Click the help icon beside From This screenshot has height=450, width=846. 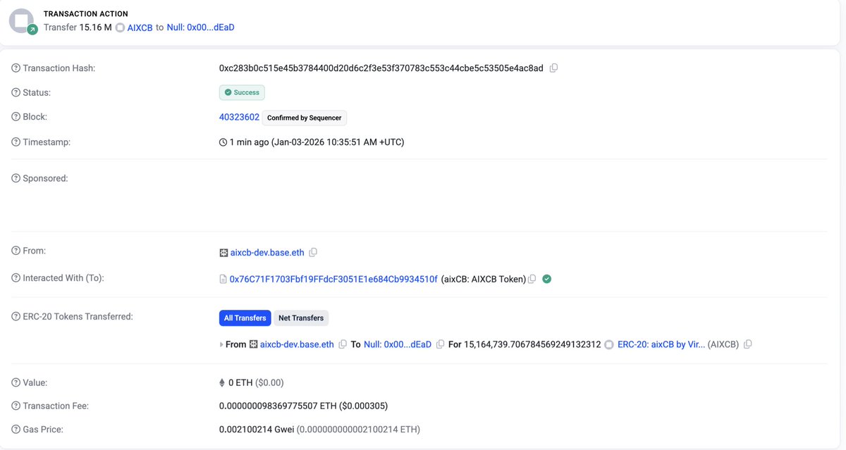[16, 251]
